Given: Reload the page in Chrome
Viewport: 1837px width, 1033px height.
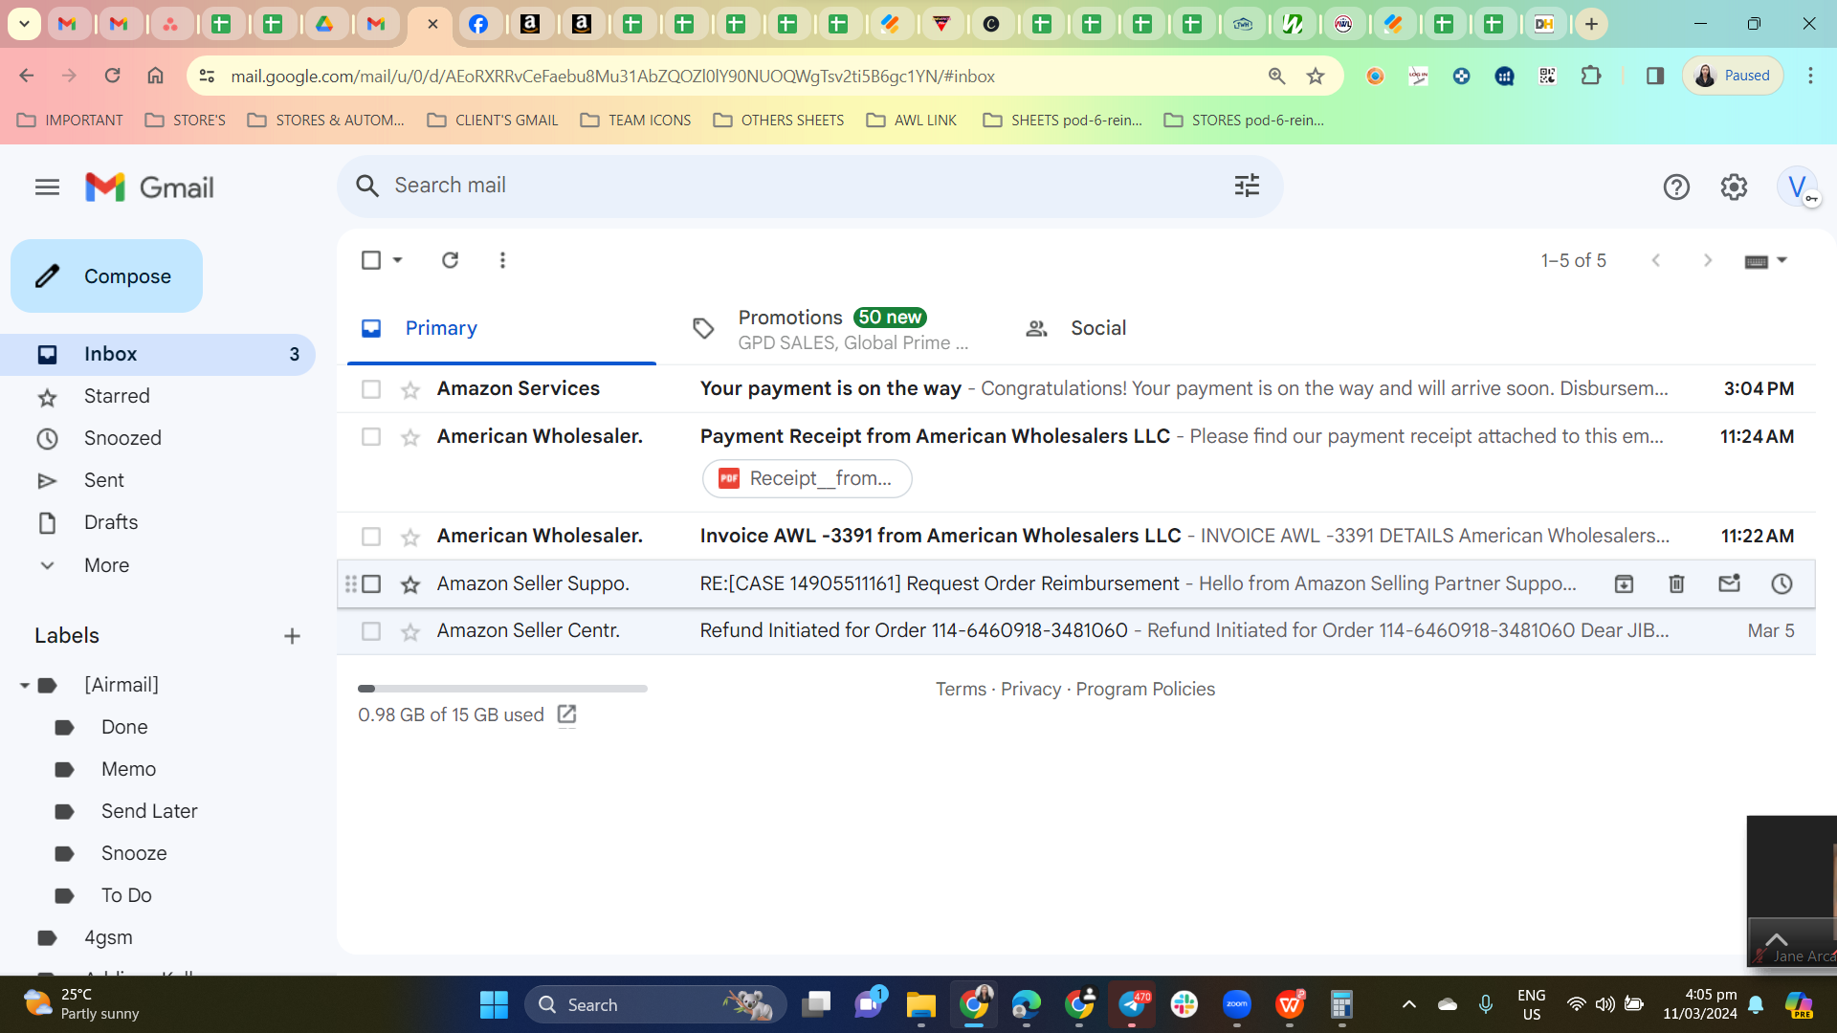Looking at the screenshot, I should click(112, 76).
